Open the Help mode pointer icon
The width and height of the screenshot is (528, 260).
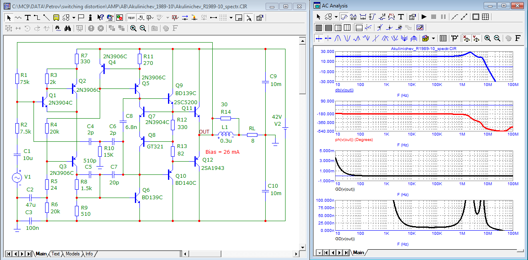click(101, 17)
